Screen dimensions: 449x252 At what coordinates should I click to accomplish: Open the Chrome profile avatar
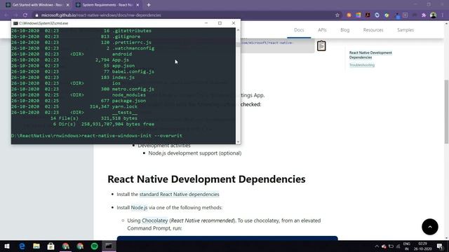point(434,15)
